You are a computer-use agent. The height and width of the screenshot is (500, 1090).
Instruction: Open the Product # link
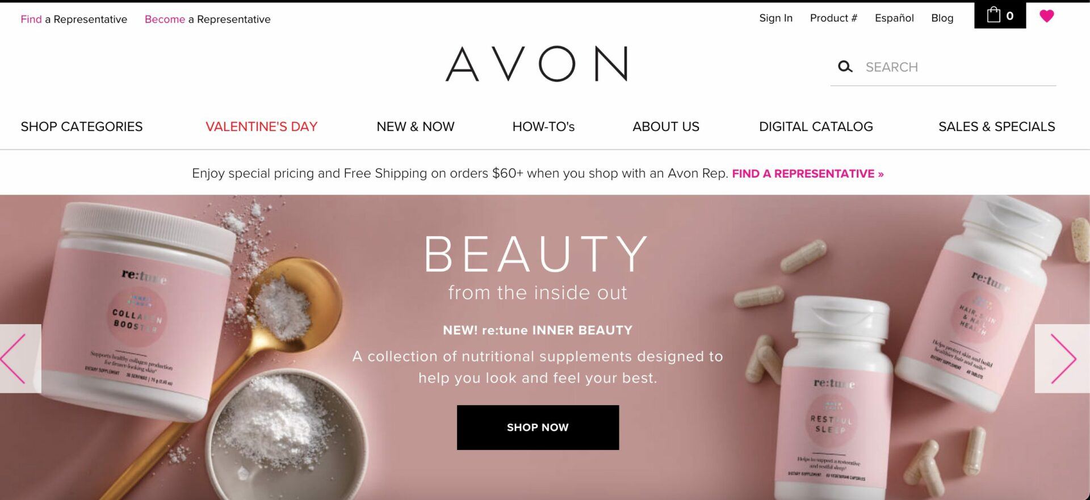pyautogui.click(x=833, y=18)
